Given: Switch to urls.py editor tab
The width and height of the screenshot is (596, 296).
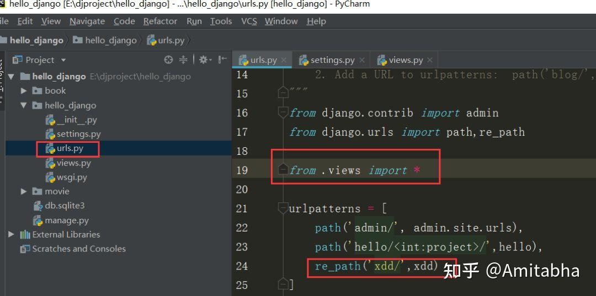Looking at the screenshot, I should 262,60.
